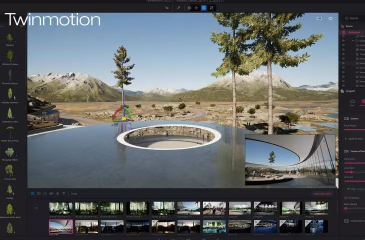Switch to the Video media dock icon
This screenshot has height=240, width=365.
[38, 193]
